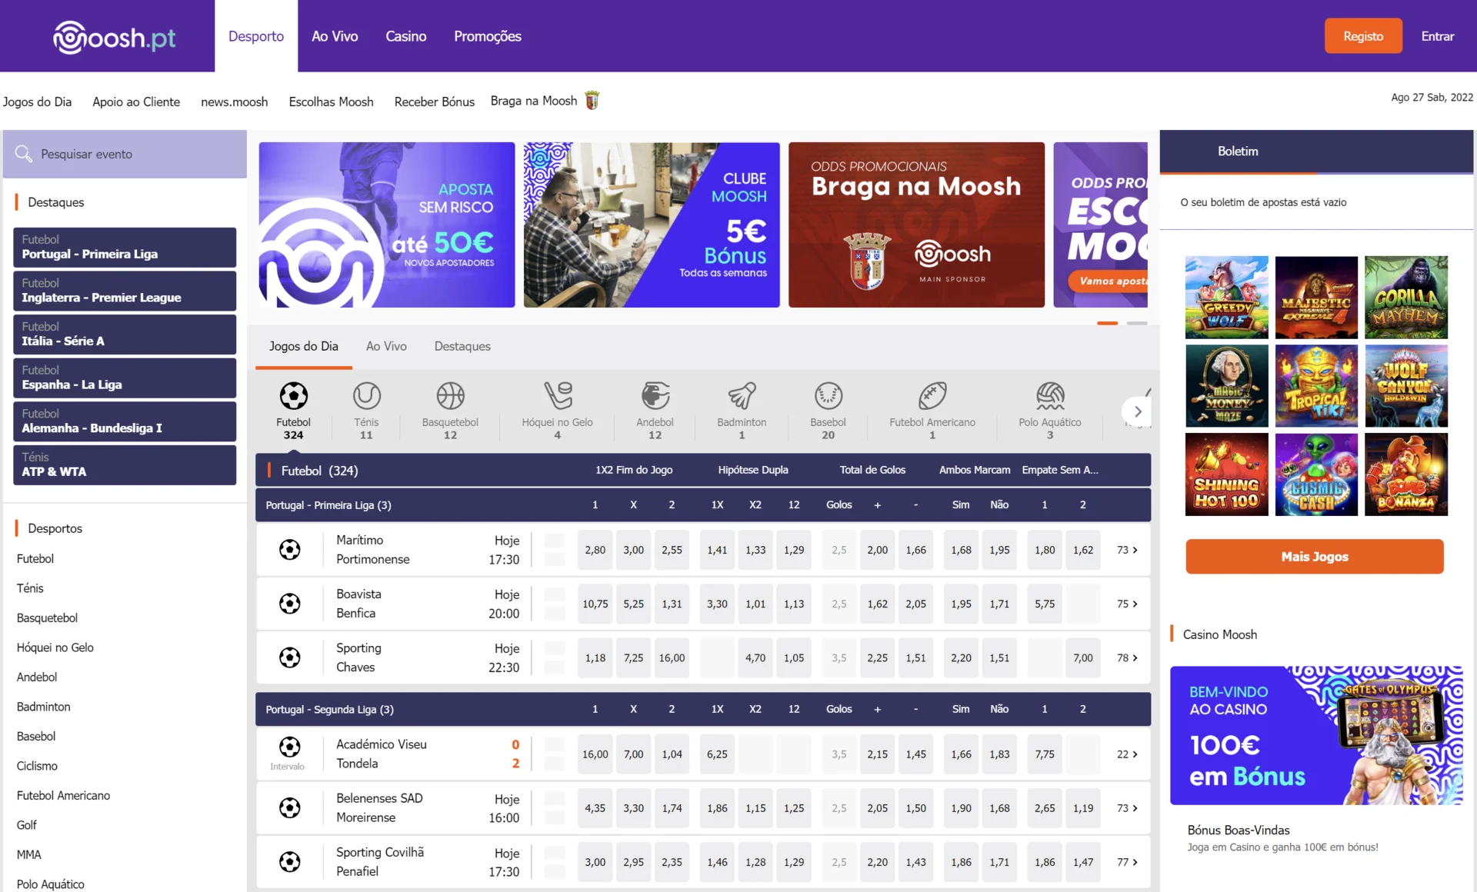Select the Badminton sport icon in the carousel

[x=742, y=396]
